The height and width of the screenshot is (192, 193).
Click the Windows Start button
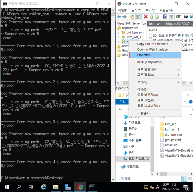[6, 187]
